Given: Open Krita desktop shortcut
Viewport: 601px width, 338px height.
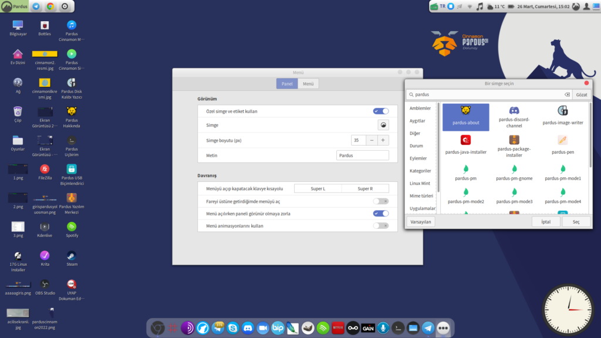Looking at the screenshot, I should point(45,258).
